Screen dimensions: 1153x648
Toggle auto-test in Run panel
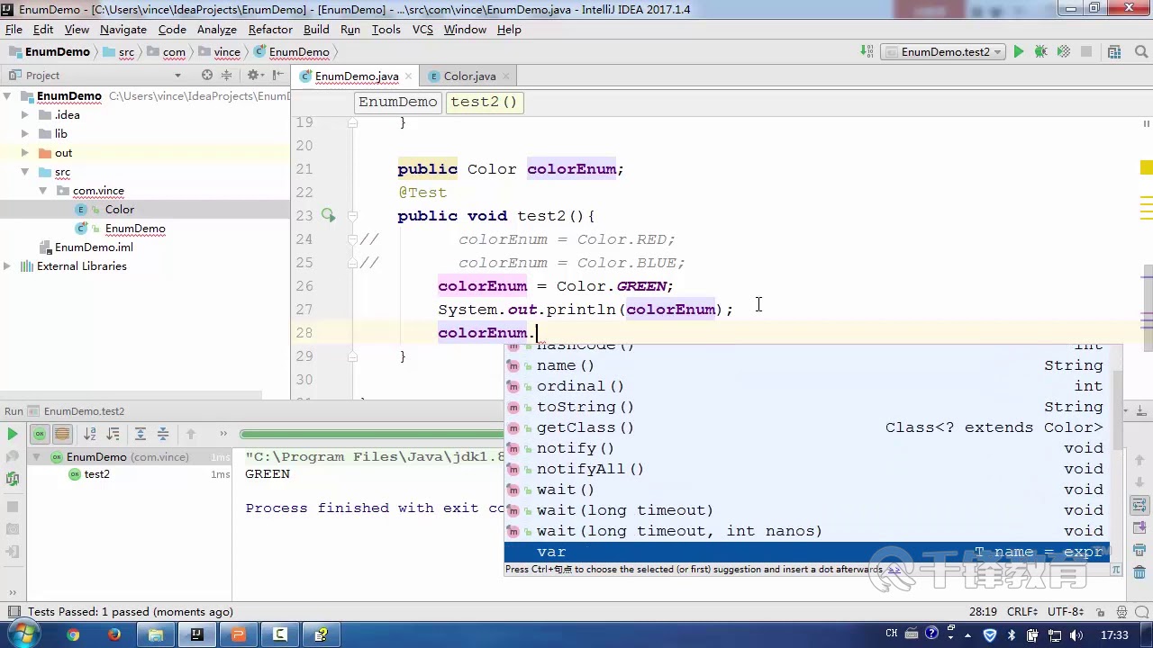click(x=13, y=480)
